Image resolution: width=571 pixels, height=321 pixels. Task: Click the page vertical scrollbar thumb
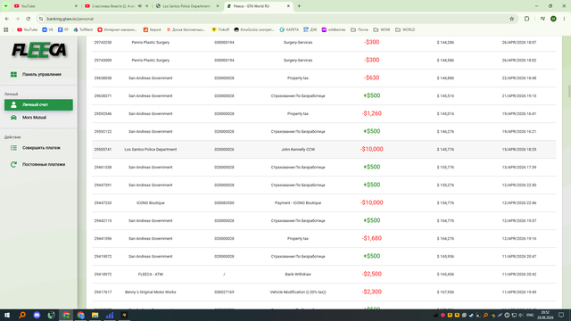coord(569,91)
